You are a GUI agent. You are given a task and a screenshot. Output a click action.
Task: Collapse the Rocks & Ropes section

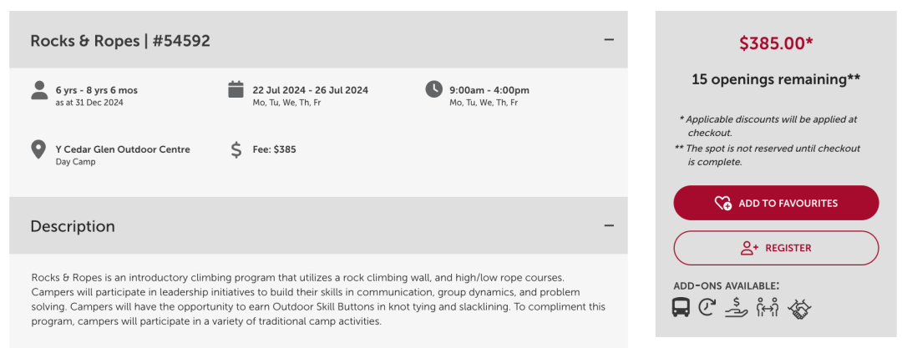[609, 39]
